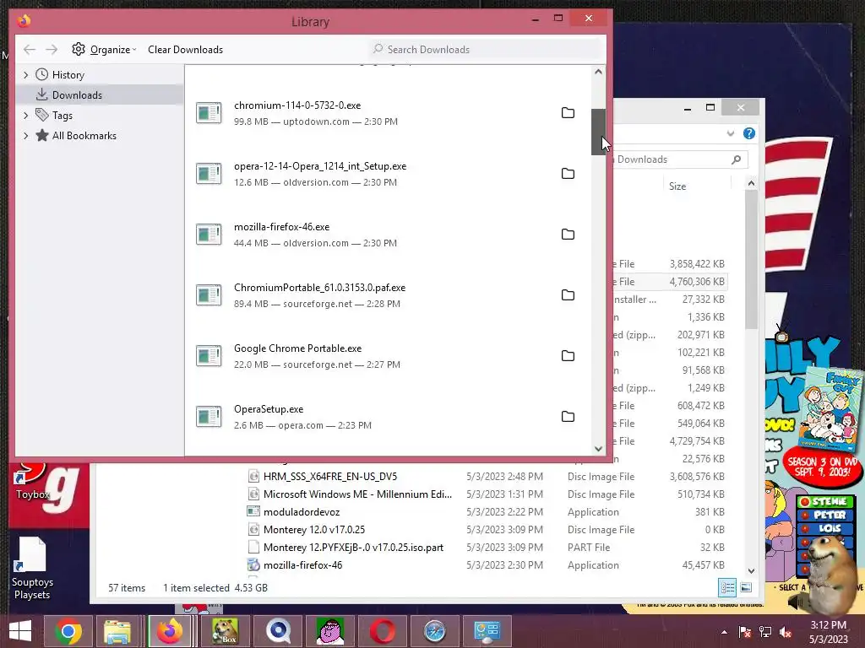Select Monterey 12.PYFXEjB .iso.part file

tap(353, 547)
